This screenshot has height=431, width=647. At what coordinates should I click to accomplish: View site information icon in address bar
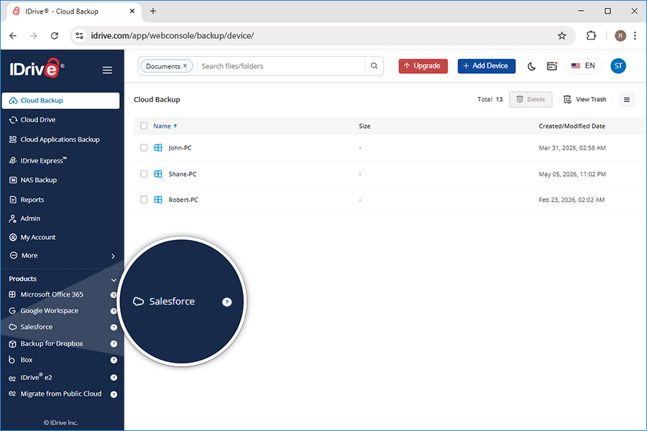point(80,36)
